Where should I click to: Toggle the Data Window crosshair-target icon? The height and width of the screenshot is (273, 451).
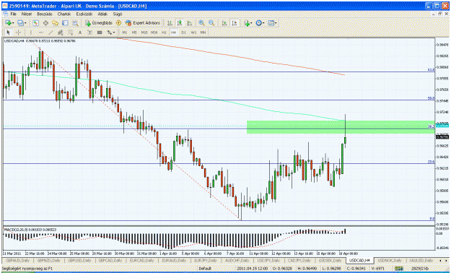45,23
